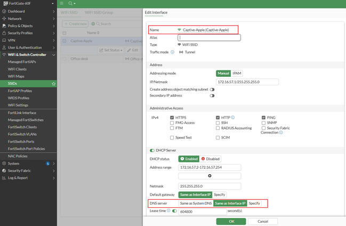The height and width of the screenshot is (226, 346).
Task: Click the Traffic mode info icon
Action: [x=173, y=52]
